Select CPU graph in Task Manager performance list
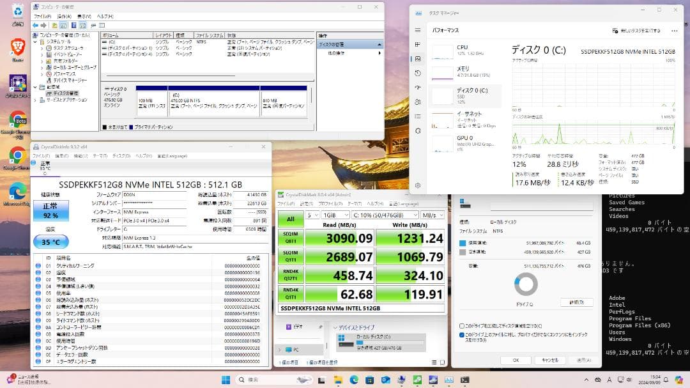Screen dimensions: 690x388 click(x=442, y=52)
